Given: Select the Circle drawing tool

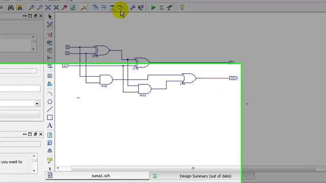Looking at the screenshot, I should pos(50,102).
